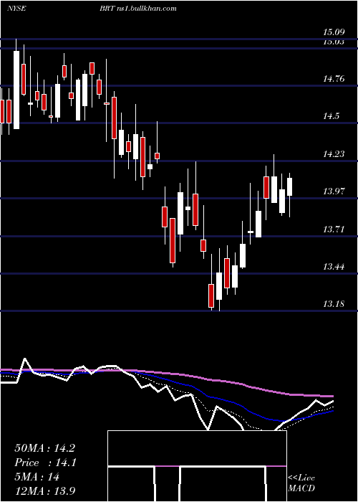The image size is (358, 502).
Task: Click the 50MA : 14.2 readout
Action: [x=44, y=448]
